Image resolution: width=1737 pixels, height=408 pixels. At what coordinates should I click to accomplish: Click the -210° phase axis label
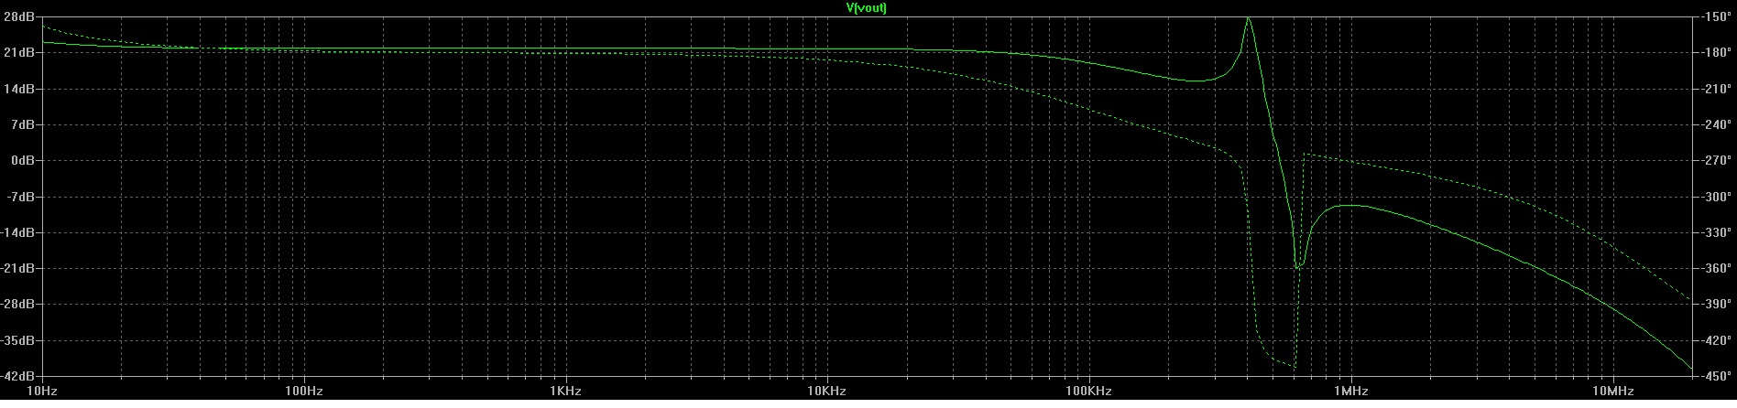[1717, 89]
